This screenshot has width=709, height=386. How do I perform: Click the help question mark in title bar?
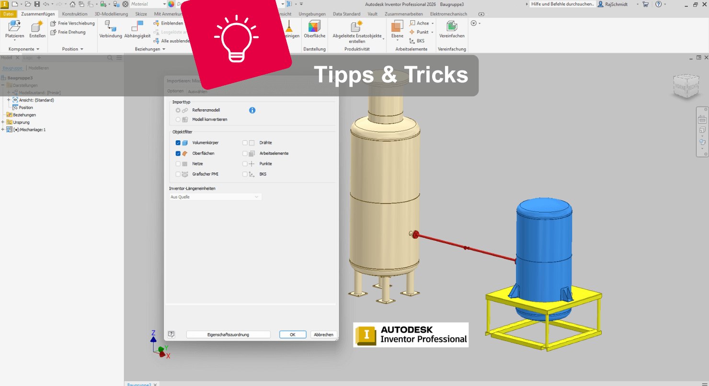pos(659,4)
